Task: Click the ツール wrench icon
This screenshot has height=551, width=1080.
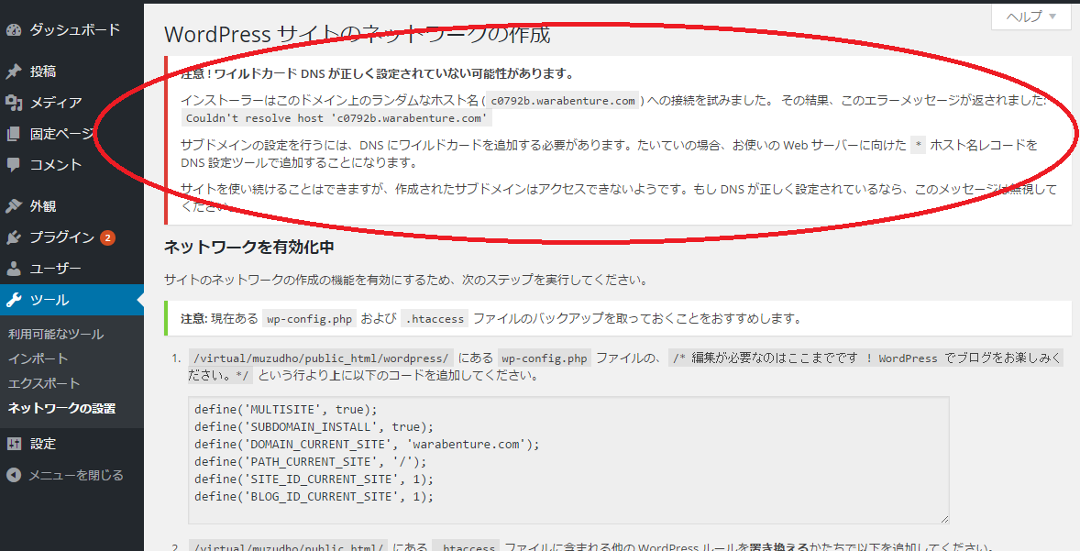Action: [x=14, y=301]
